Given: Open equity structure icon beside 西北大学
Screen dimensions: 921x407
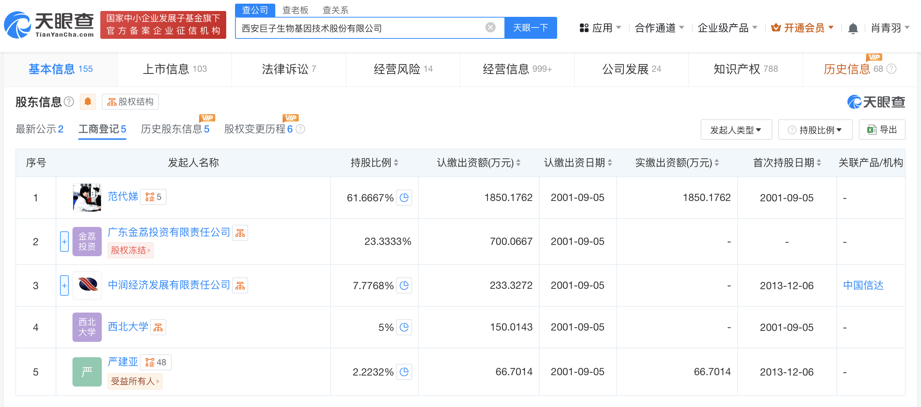Looking at the screenshot, I should [158, 327].
